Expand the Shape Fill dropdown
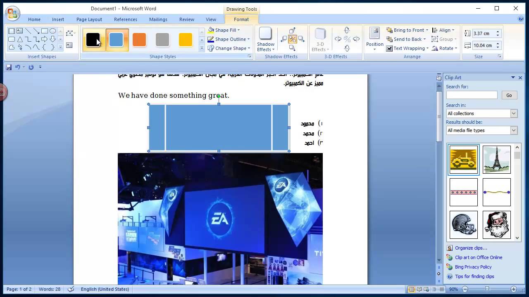The image size is (529, 297). 238,30
